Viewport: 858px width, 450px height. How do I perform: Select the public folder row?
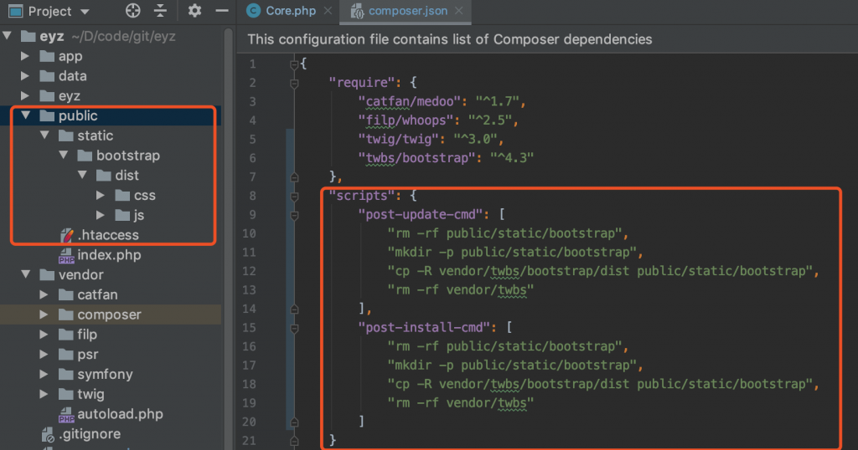[111, 115]
